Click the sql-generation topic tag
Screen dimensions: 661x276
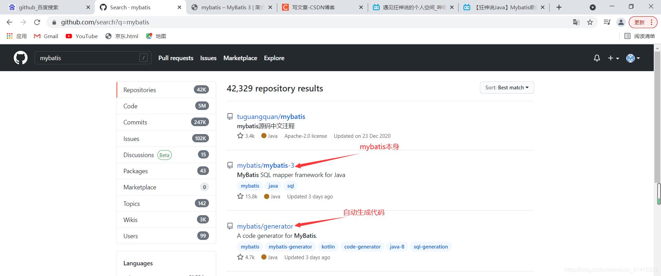431,247
